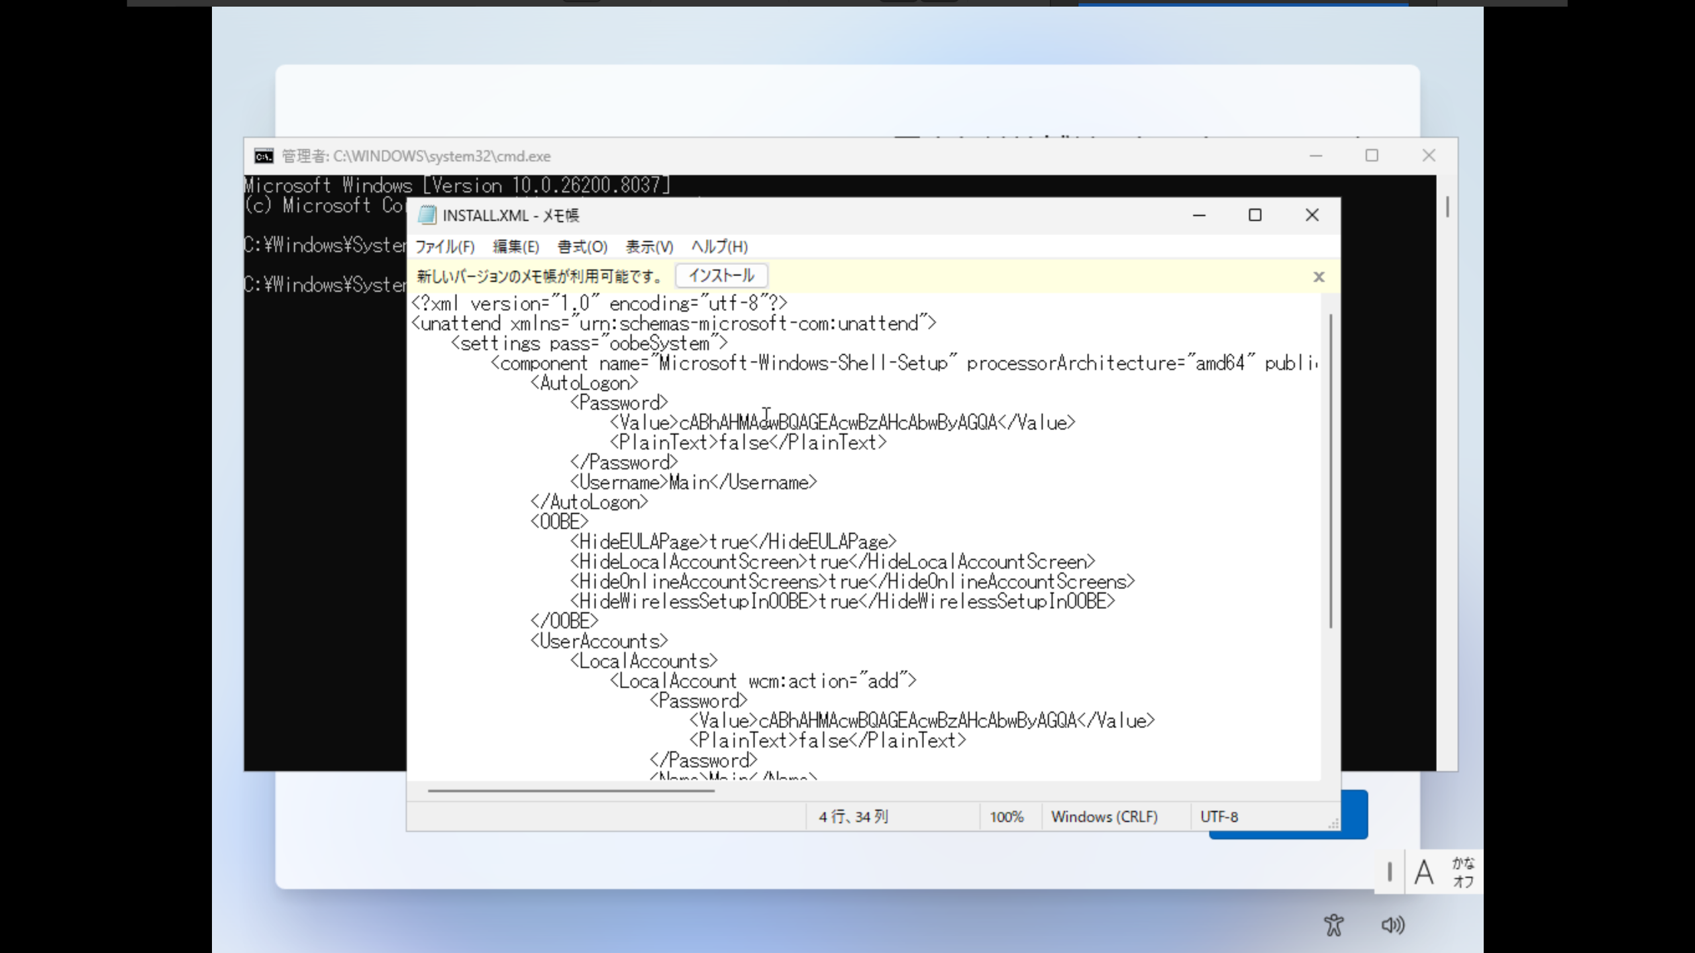Image resolution: width=1695 pixels, height=953 pixels.
Task: Click the <Username>Main</Username> line
Action: pos(693,482)
